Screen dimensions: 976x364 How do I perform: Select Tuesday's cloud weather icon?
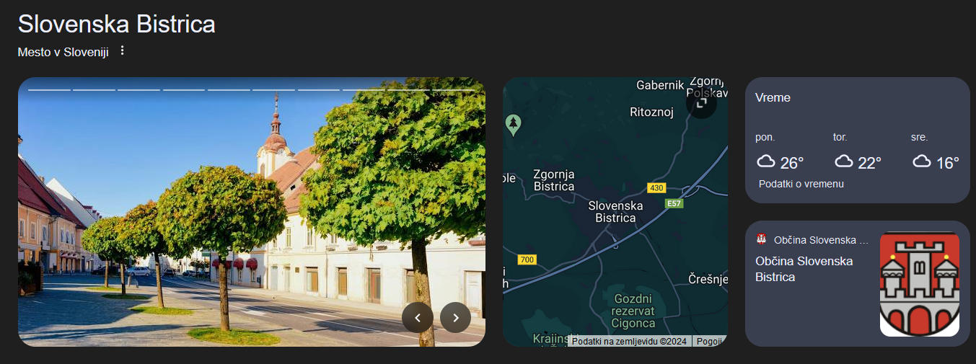(x=843, y=161)
